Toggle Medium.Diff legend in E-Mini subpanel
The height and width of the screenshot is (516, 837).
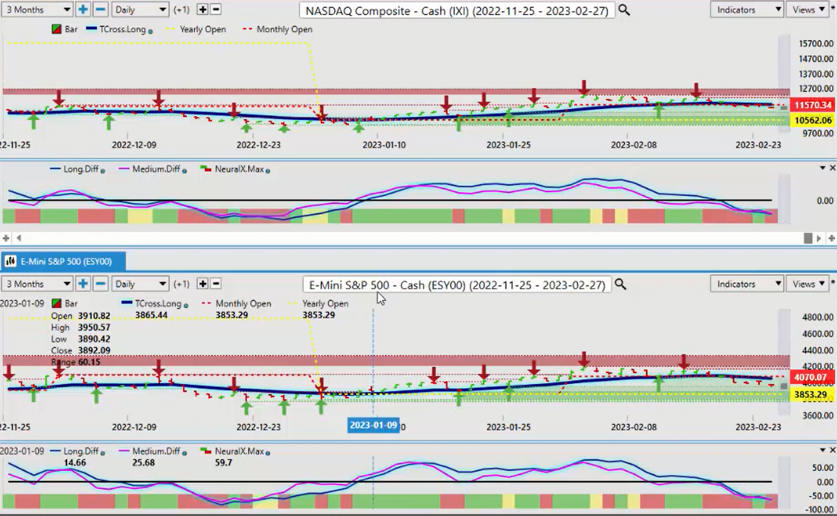coord(153,451)
